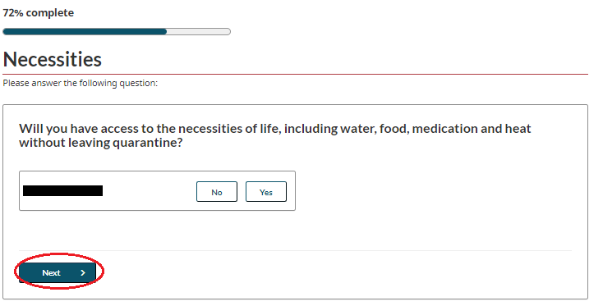Answer No to the necessities question

[x=217, y=192]
